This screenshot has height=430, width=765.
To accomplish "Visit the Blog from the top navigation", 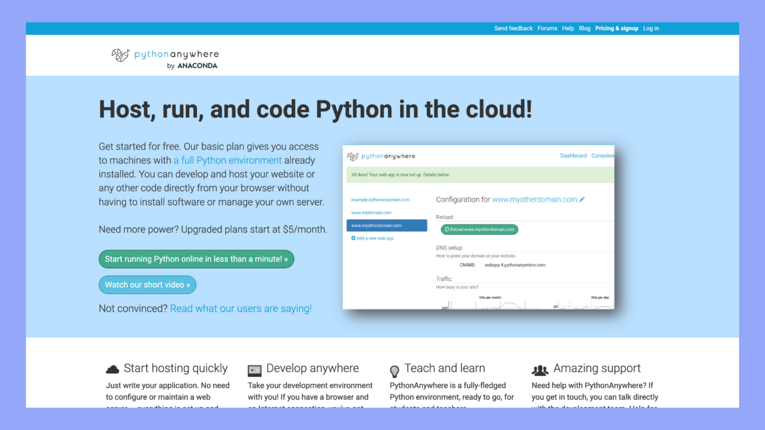I will [x=584, y=28].
